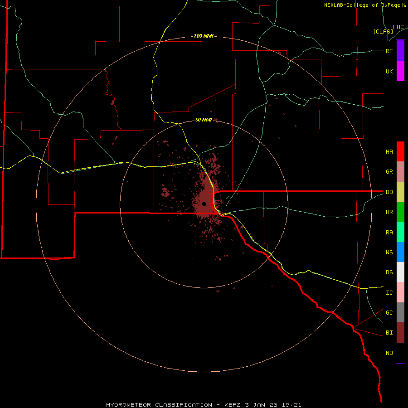
Task: Click the WS blue legend swatch
Action: coord(400,252)
